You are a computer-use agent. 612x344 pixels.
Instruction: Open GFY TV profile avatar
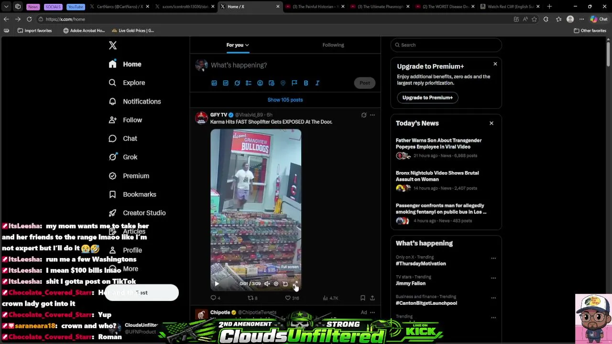(202, 118)
